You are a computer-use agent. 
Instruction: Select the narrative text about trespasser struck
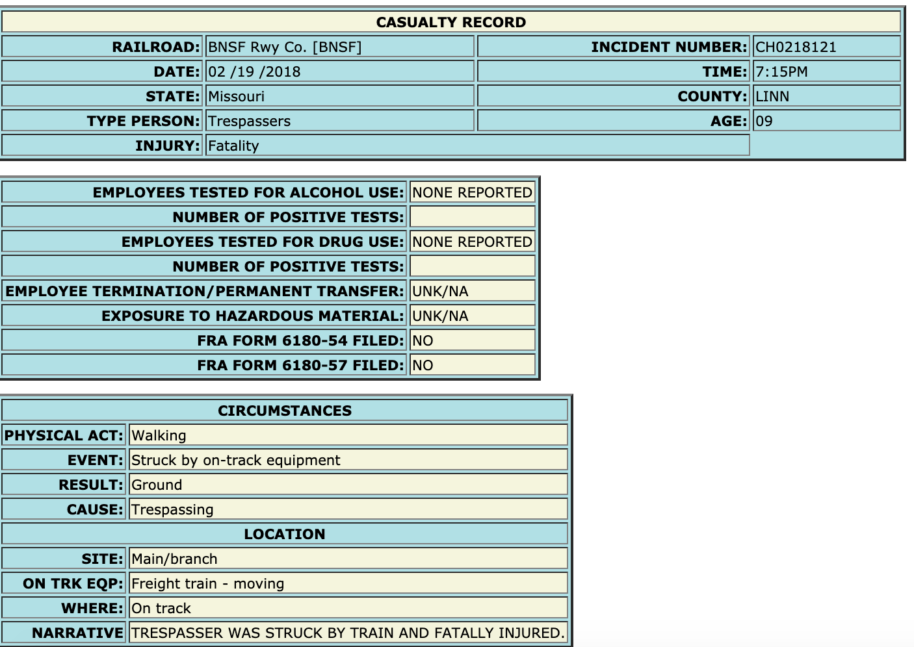click(x=348, y=633)
